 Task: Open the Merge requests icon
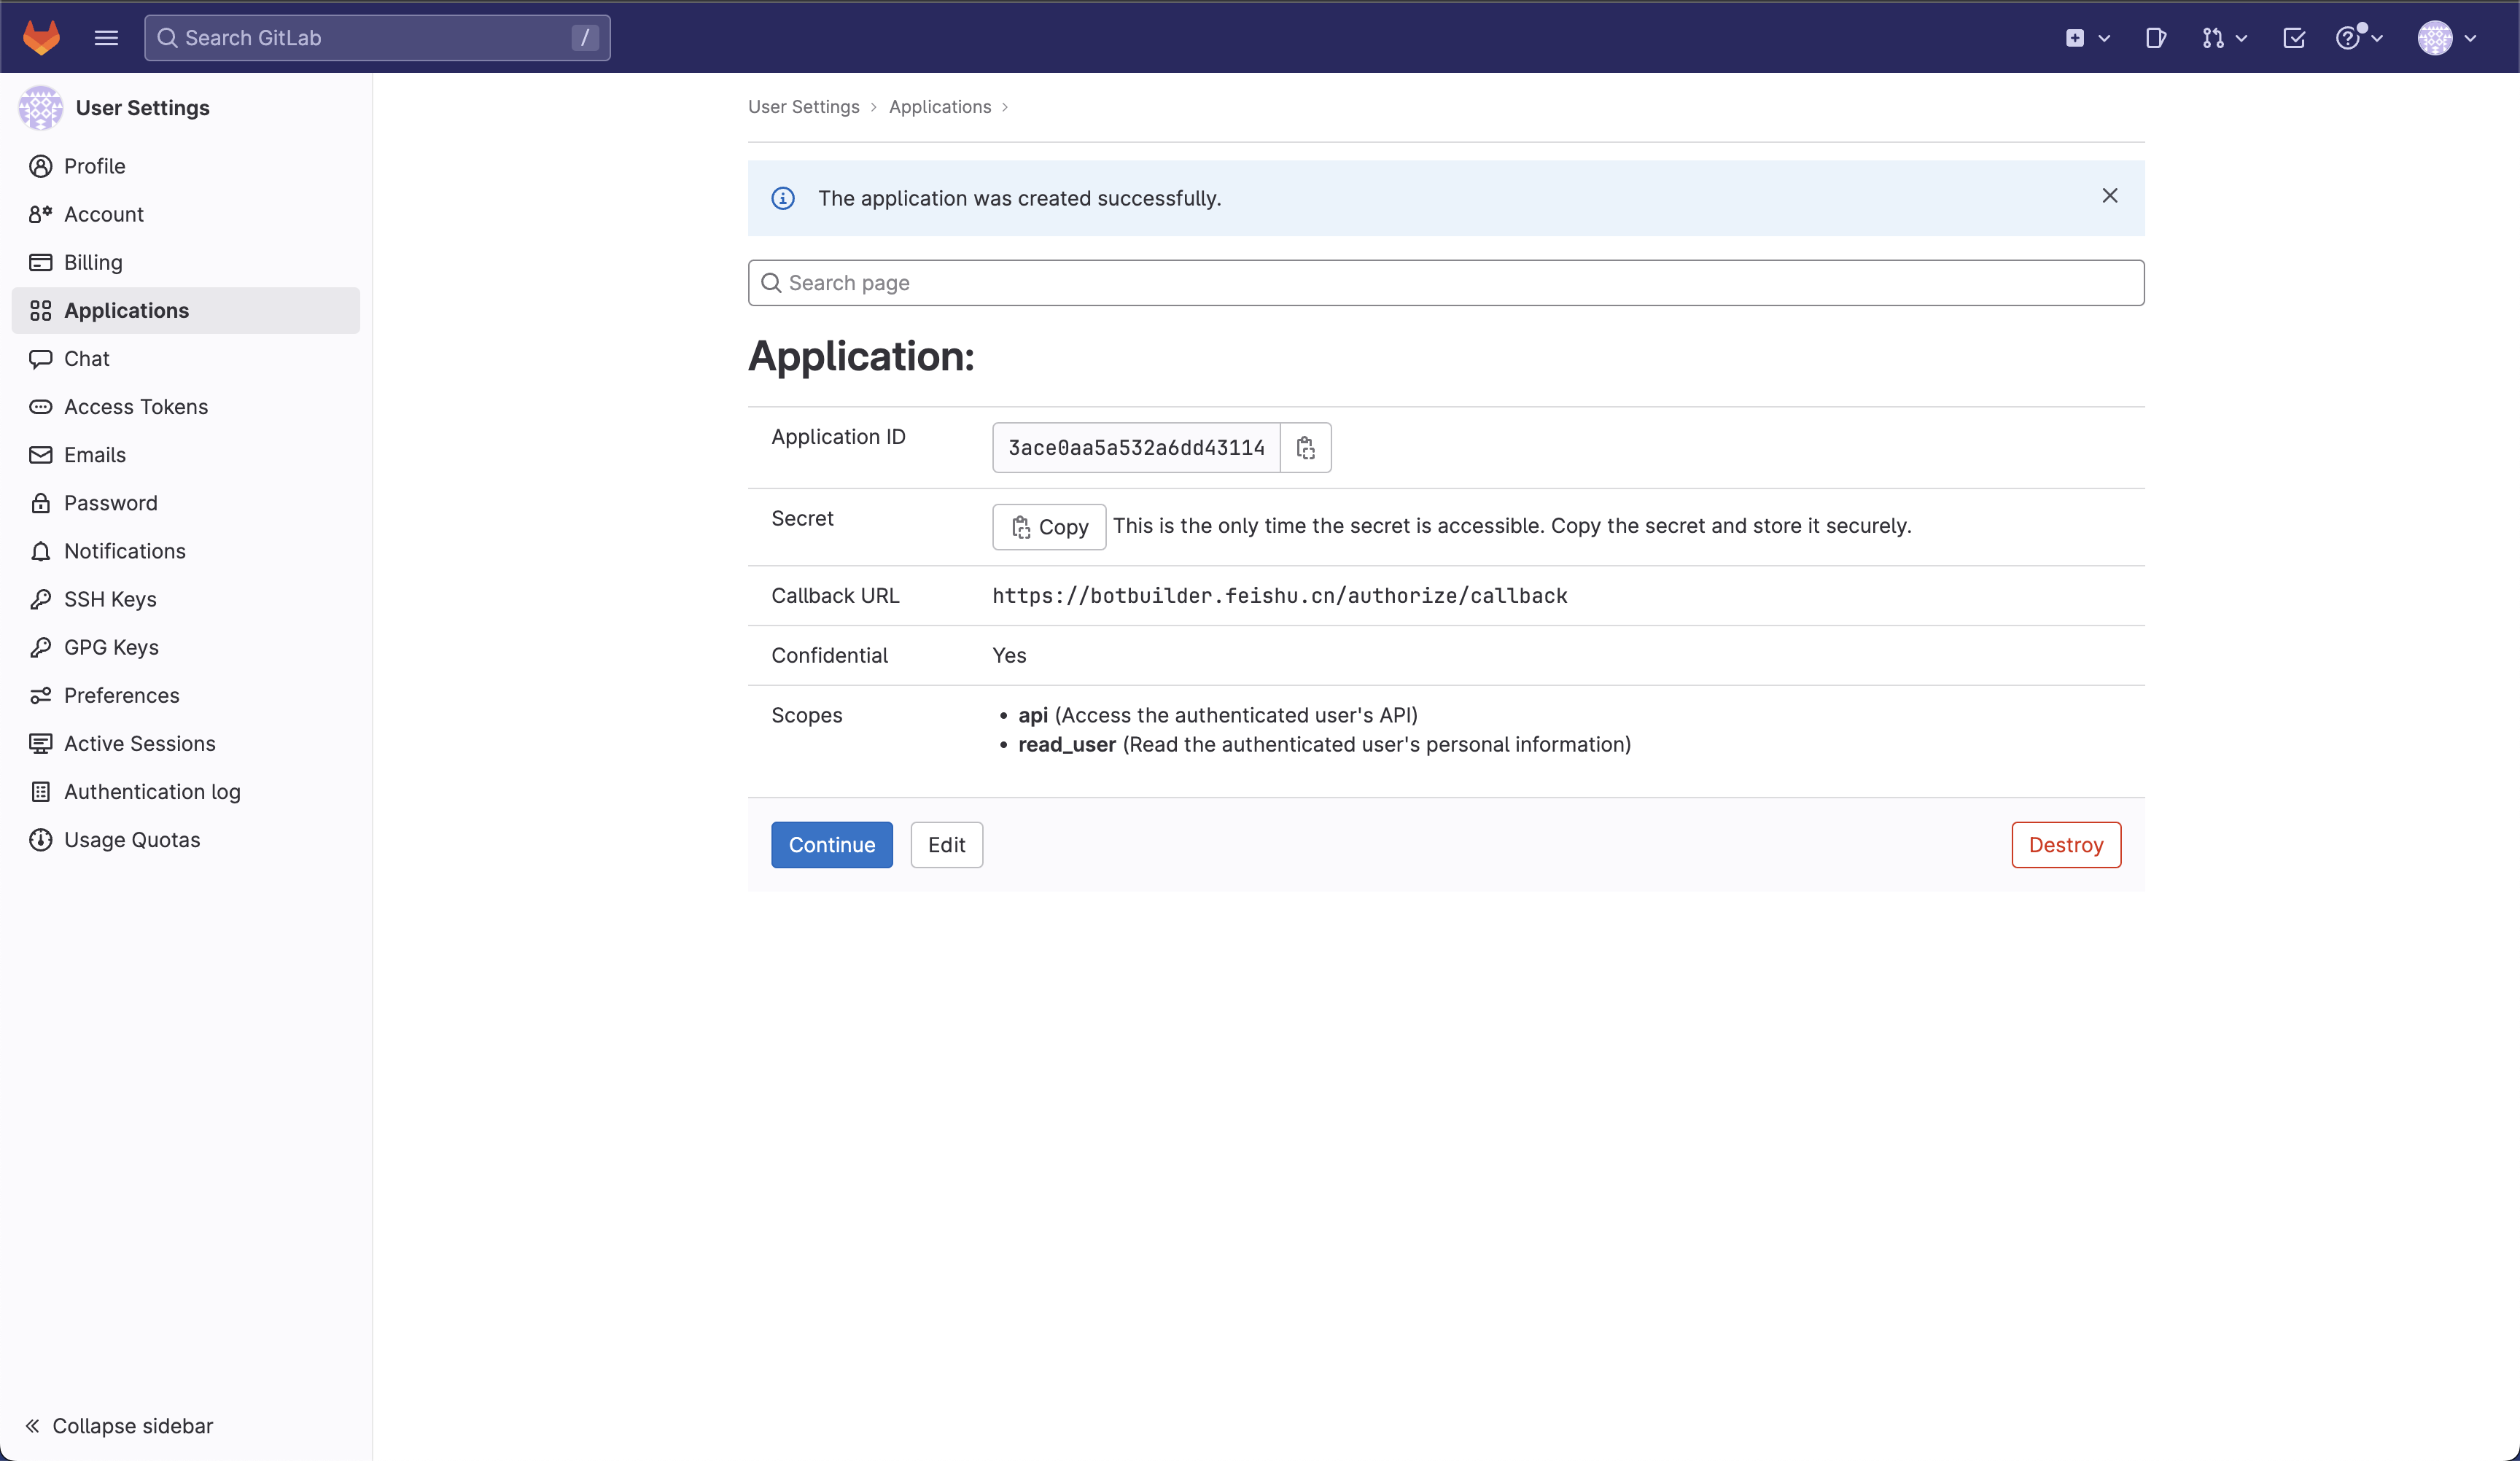(x=2214, y=38)
